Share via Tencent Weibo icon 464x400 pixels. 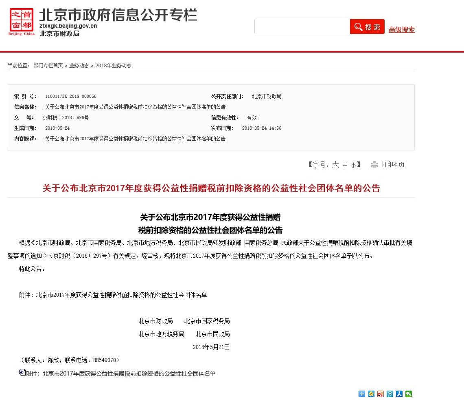pos(390,393)
